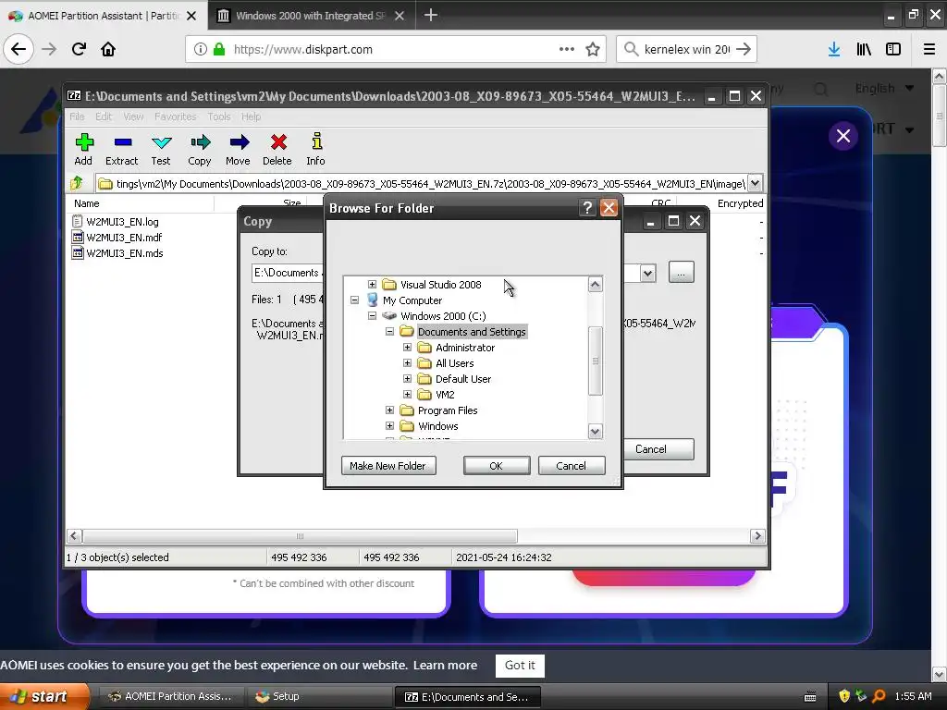947x710 pixels.
Task: Open a new tab with the plus button
Action: 431,15
